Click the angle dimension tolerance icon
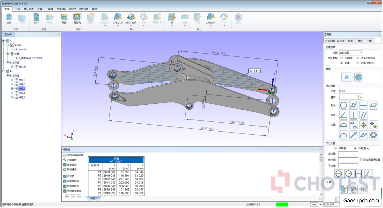 coord(369,173)
